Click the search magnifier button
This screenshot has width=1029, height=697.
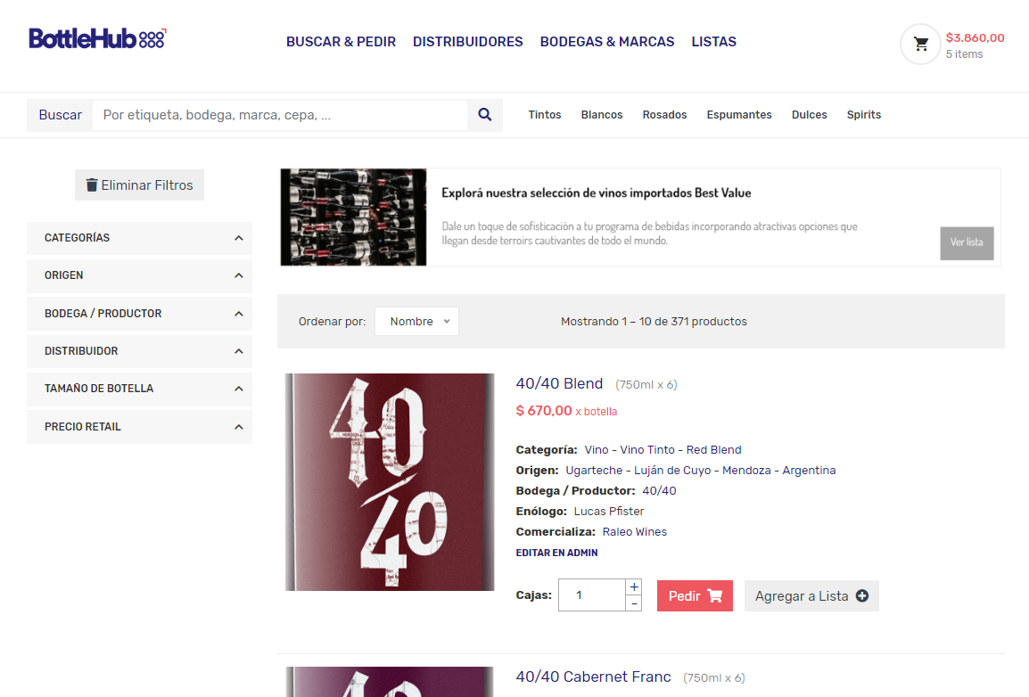coord(485,115)
